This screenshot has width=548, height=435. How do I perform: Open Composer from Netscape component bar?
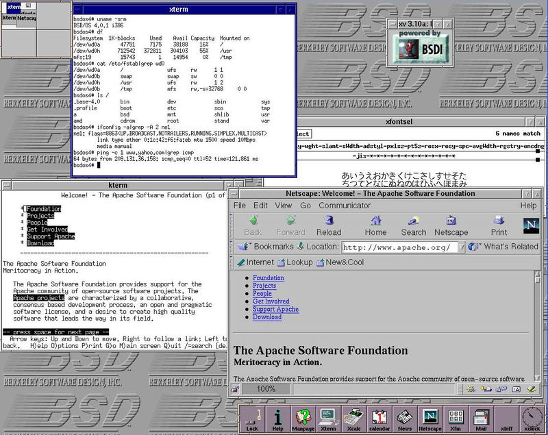[532, 389]
